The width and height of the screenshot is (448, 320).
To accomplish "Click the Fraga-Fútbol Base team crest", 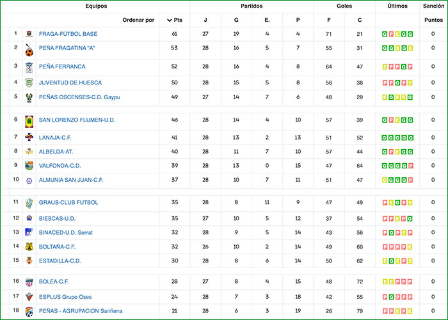I will coord(28,34).
